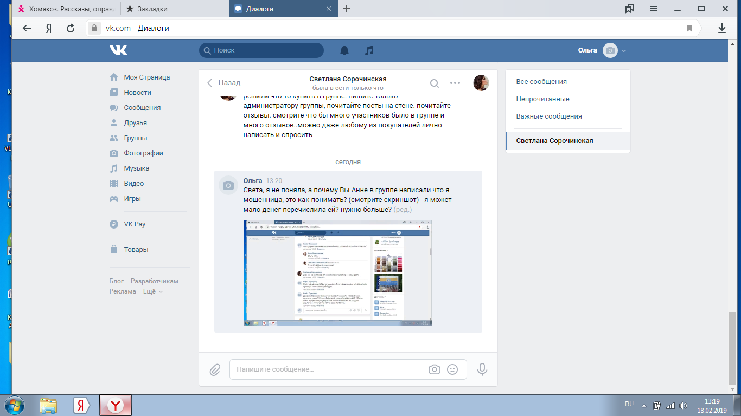Open the attached screenshot thumbnail

pyautogui.click(x=337, y=272)
